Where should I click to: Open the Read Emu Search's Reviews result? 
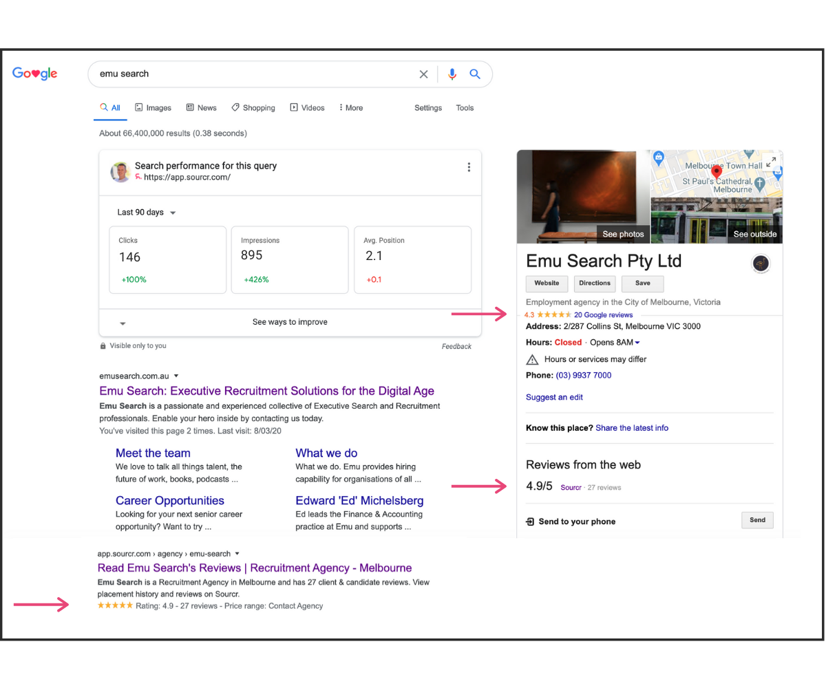pyautogui.click(x=255, y=568)
